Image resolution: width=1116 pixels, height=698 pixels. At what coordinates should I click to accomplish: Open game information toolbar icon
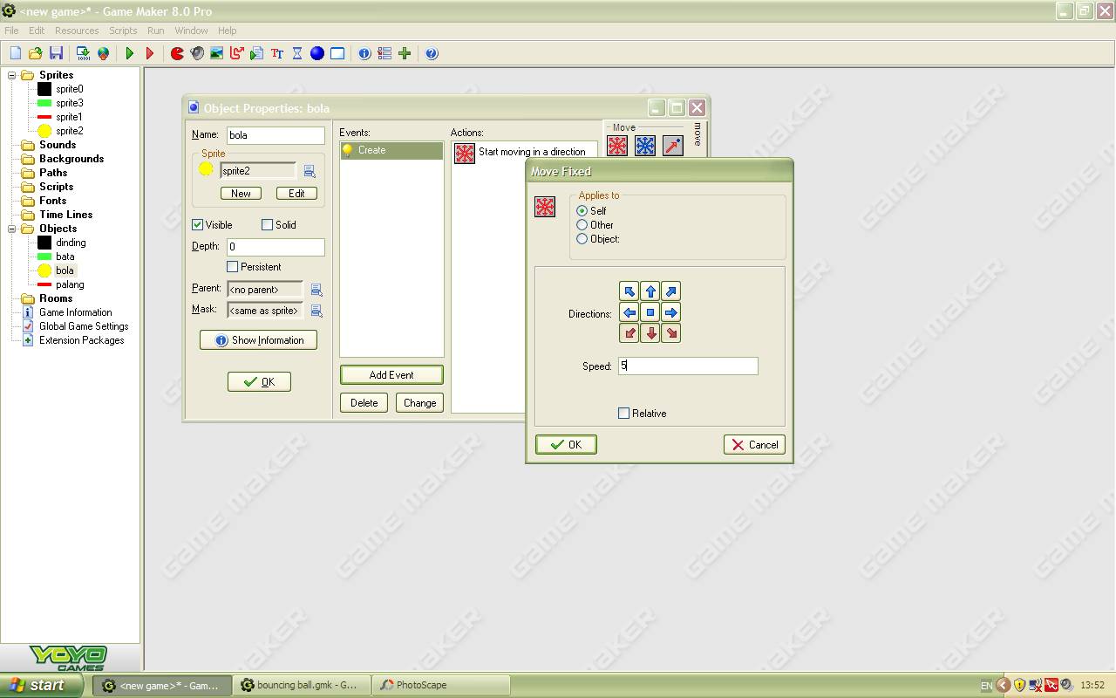364,53
